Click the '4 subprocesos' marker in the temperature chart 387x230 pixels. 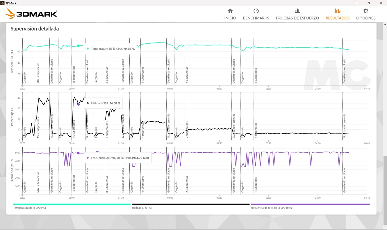coord(143,75)
